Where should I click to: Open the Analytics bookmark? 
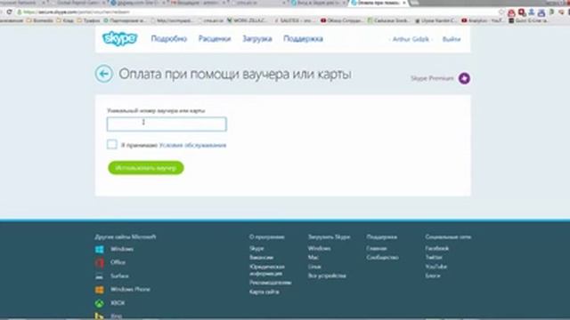point(482,20)
